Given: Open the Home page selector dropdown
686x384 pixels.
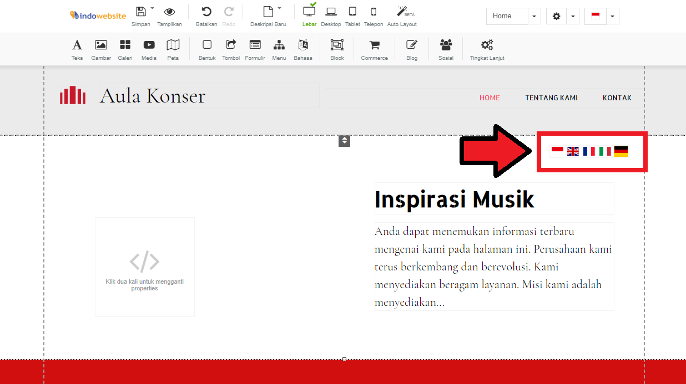Looking at the screenshot, I should click(534, 16).
